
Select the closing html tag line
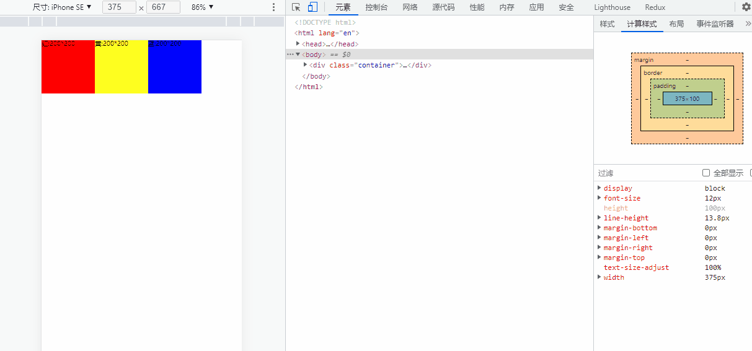click(309, 87)
